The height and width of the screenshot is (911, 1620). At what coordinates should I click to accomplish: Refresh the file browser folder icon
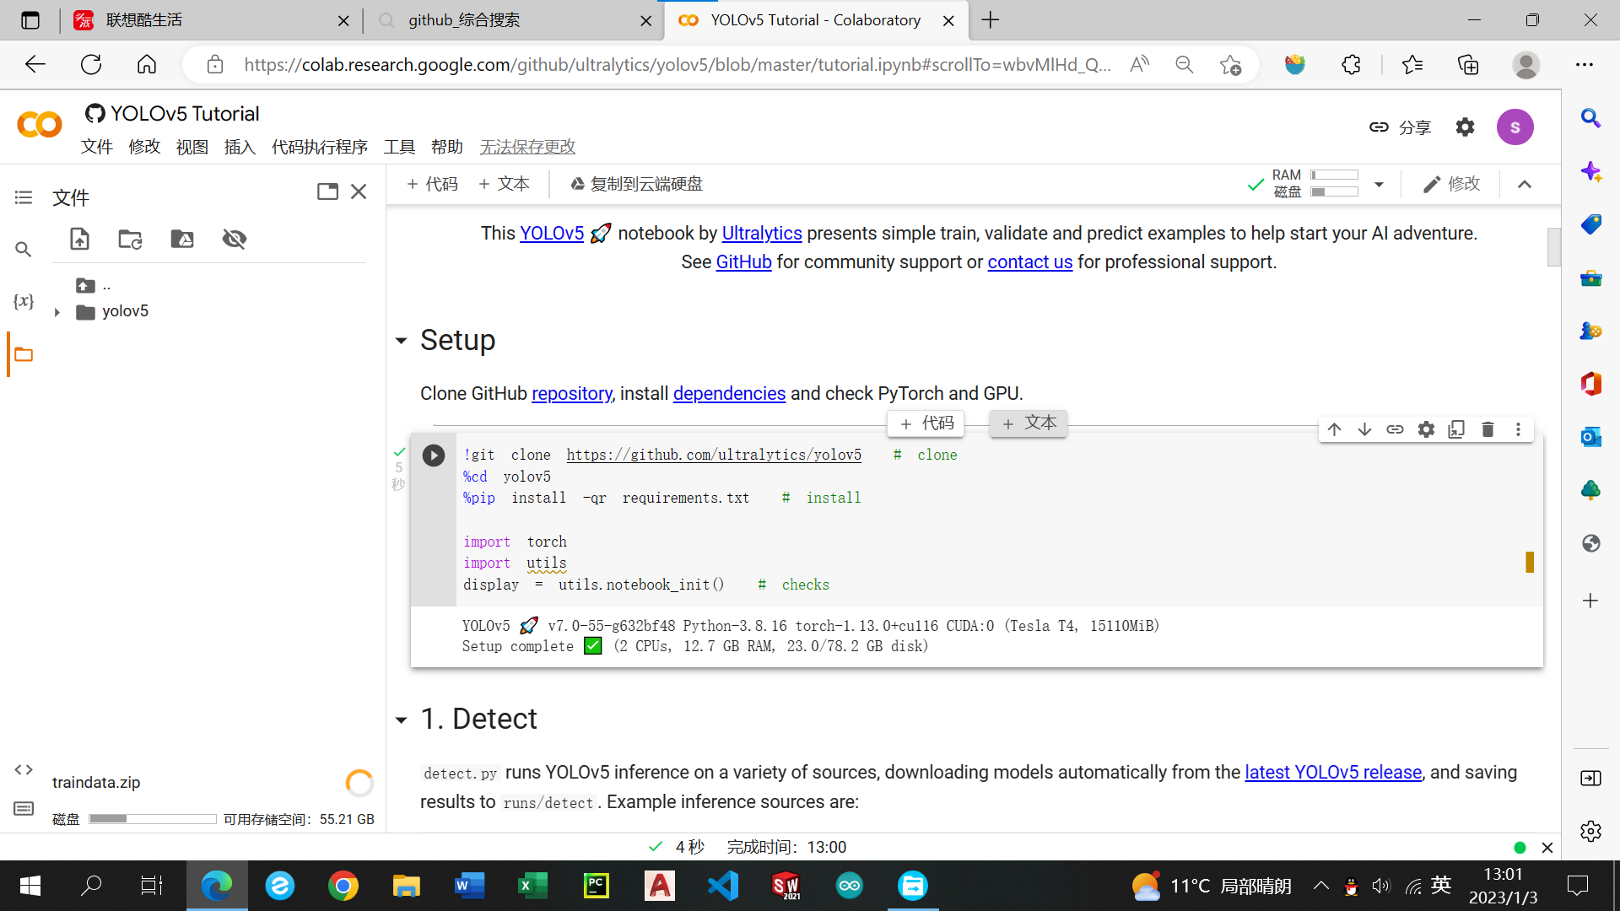pos(130,239)
